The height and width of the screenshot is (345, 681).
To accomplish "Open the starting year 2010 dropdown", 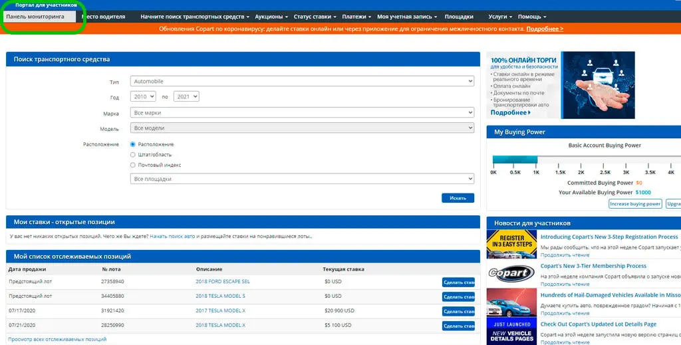I will click(x=143, y=96).
